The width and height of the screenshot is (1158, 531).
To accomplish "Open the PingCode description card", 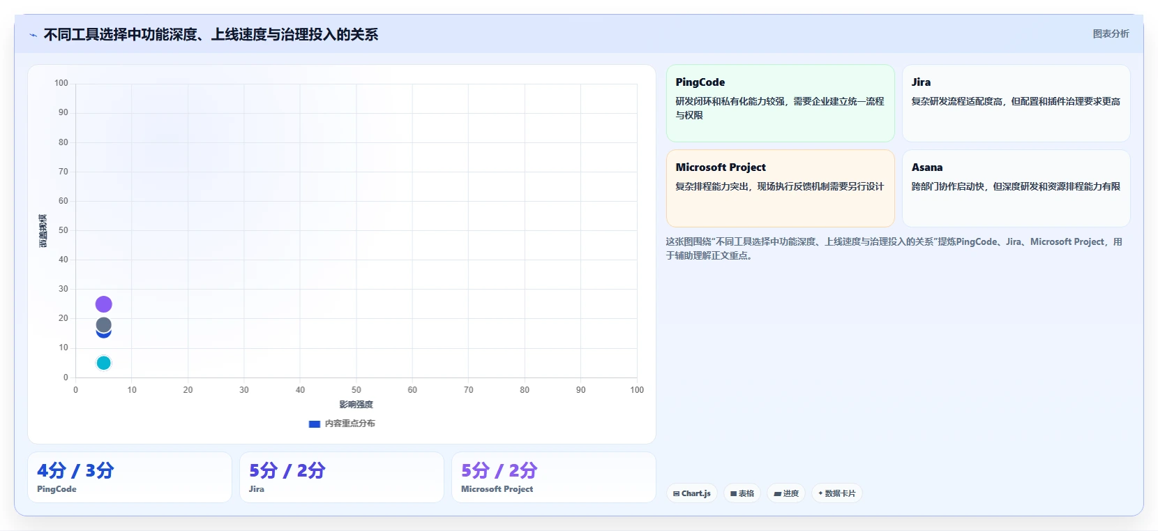I will 780,103.
